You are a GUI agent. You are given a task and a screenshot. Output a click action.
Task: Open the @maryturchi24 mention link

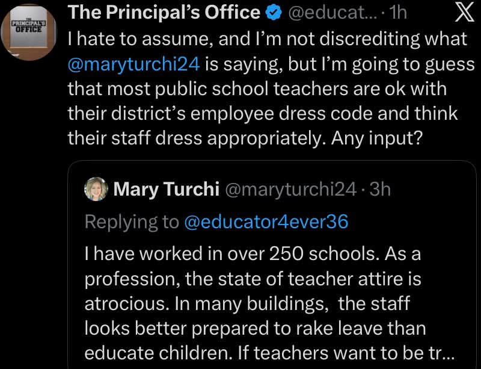133,64
